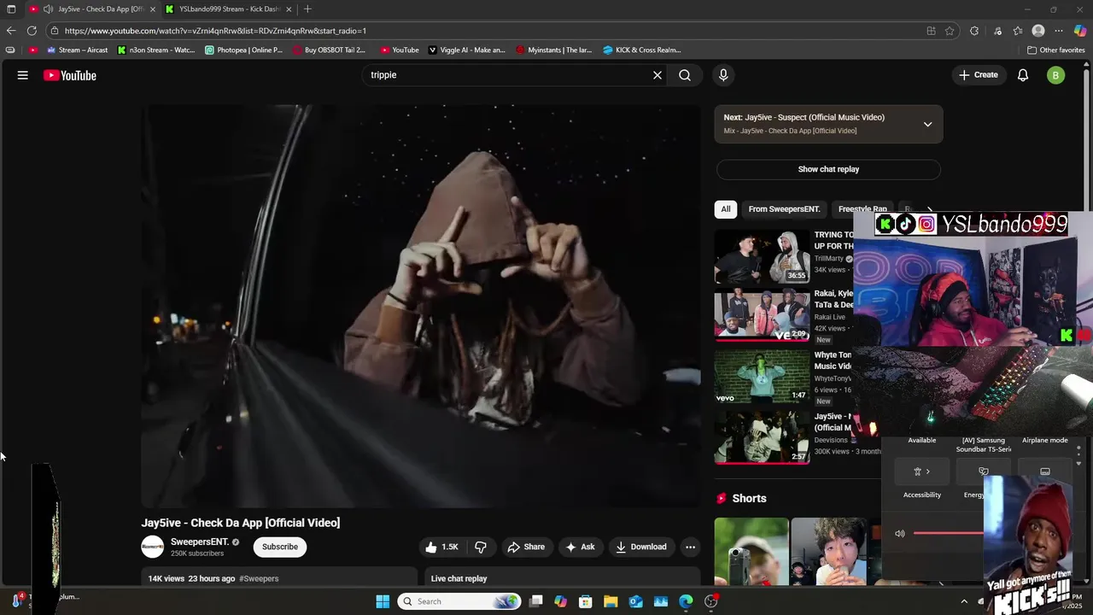Open KICK & Cross Realm bookmark
The image size is (1093, 615).
(x=642, y=50)
